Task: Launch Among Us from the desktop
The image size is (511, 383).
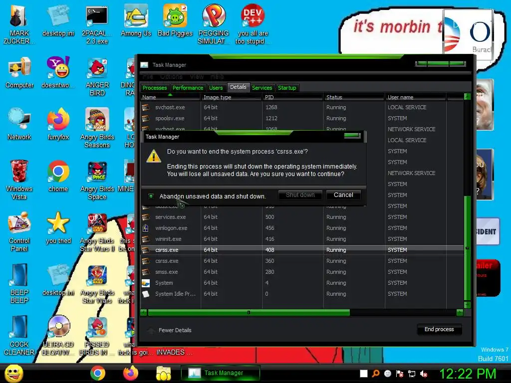Action: tap(136, 20)
